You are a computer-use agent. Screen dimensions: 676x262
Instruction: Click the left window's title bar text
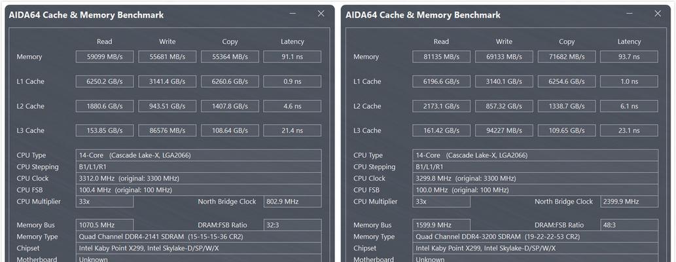pos(86,14)
